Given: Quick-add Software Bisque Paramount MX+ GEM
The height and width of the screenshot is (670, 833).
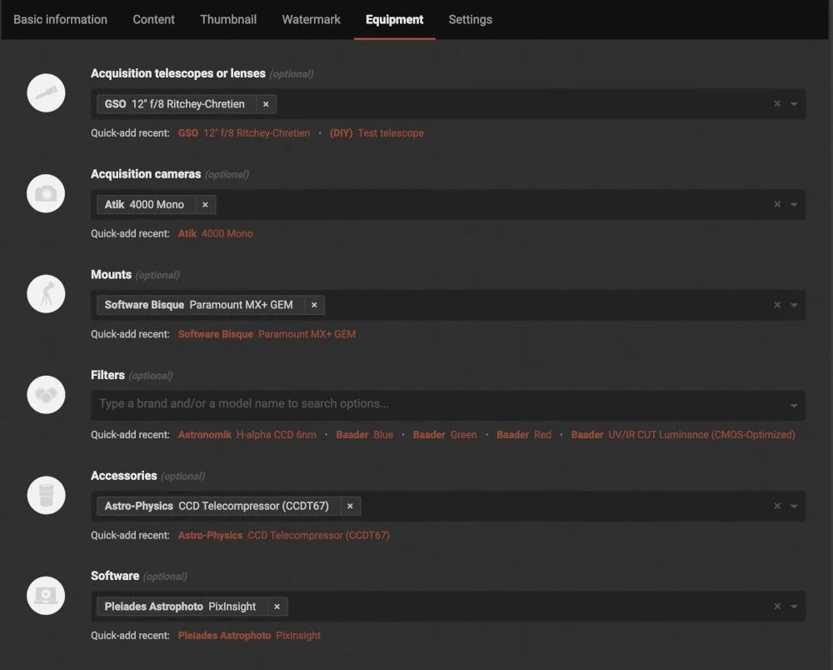Looking at the screenshot, I should click(x=267, y=334).
